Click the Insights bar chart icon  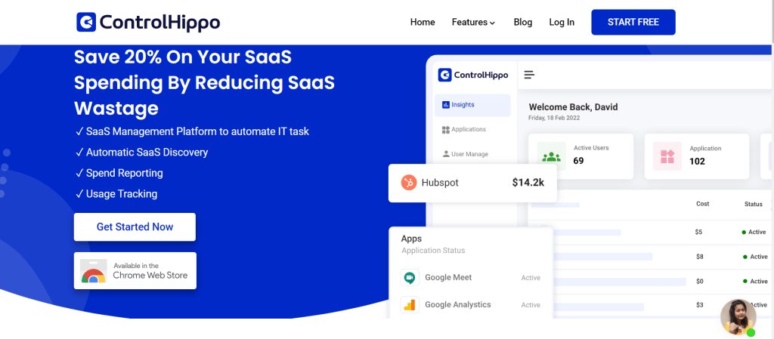coord(446,105)
